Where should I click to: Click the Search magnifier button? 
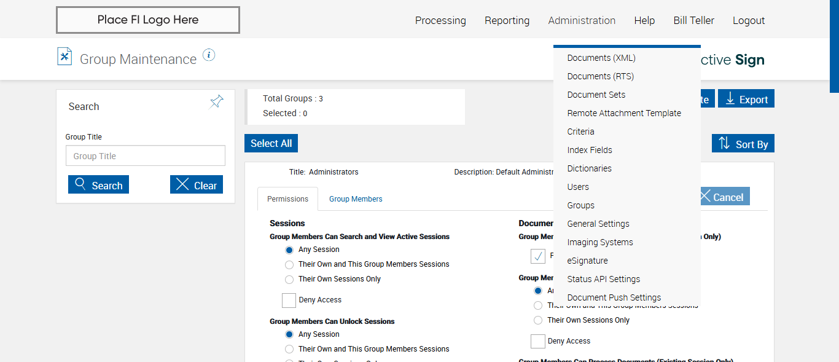(99, 185)
